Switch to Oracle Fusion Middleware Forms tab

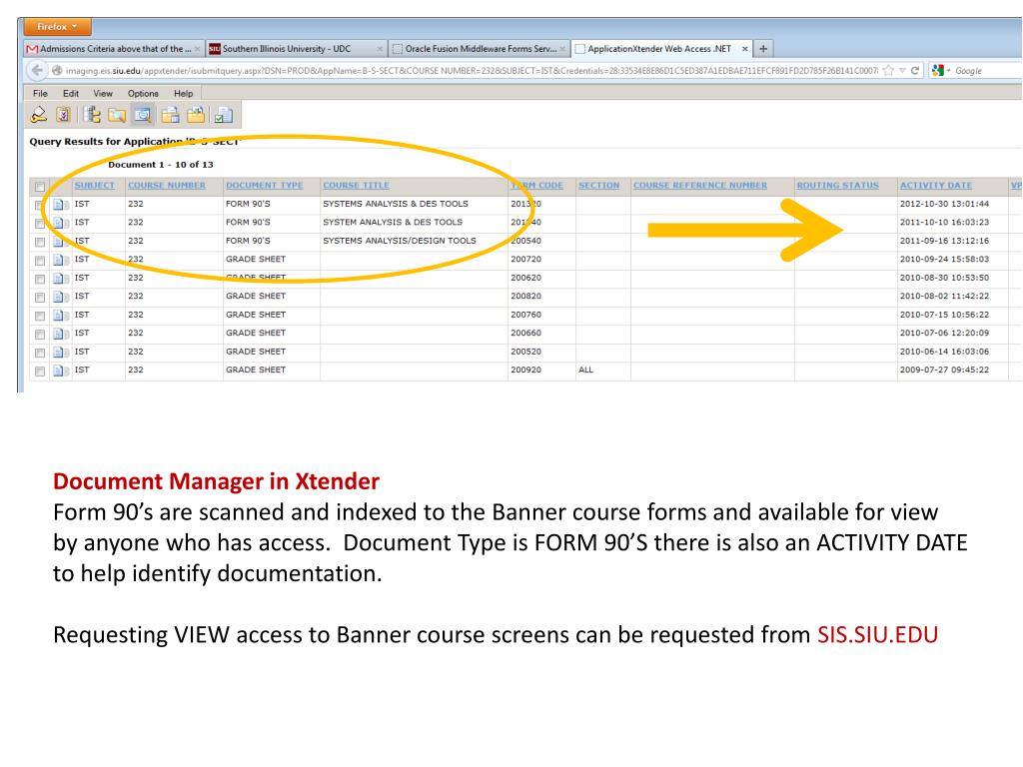point(479,49)
